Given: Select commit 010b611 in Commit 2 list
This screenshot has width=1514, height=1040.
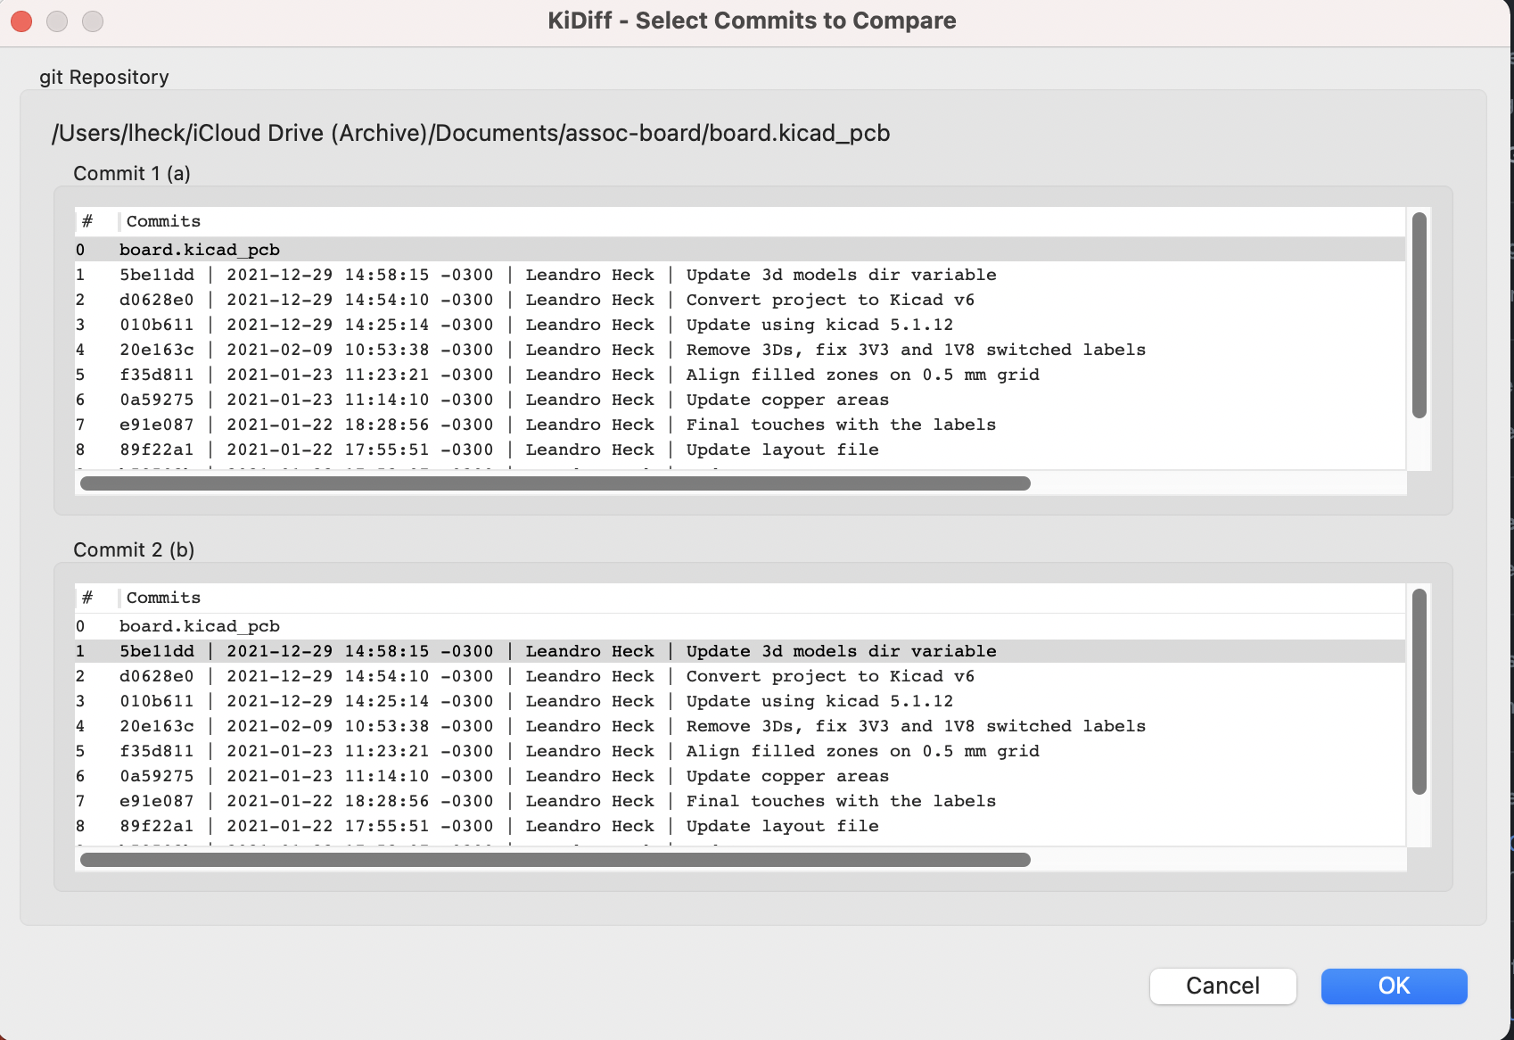Looking at the screenshot, I should coord(740,701).
